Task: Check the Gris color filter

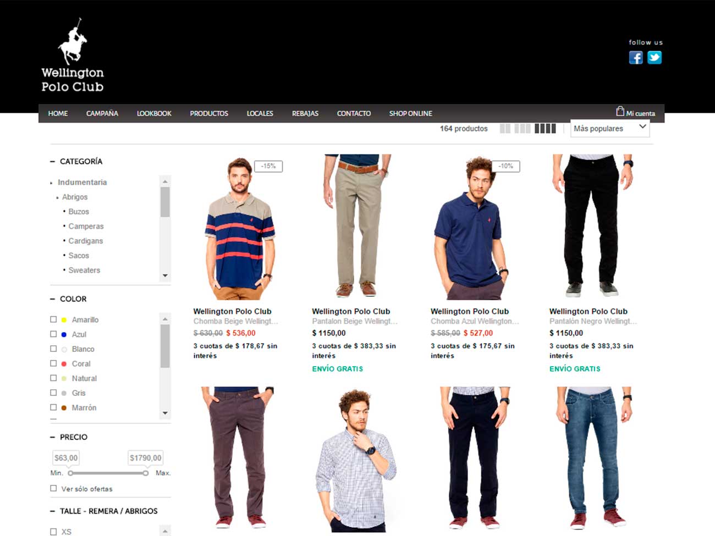Action: [53, 393]
